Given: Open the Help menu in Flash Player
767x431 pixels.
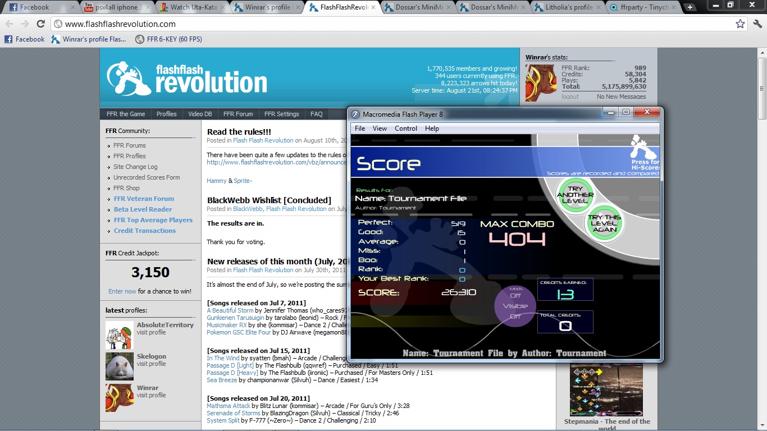Looking at the screenshot, I should pyautogui.click(x=432, y=129).
